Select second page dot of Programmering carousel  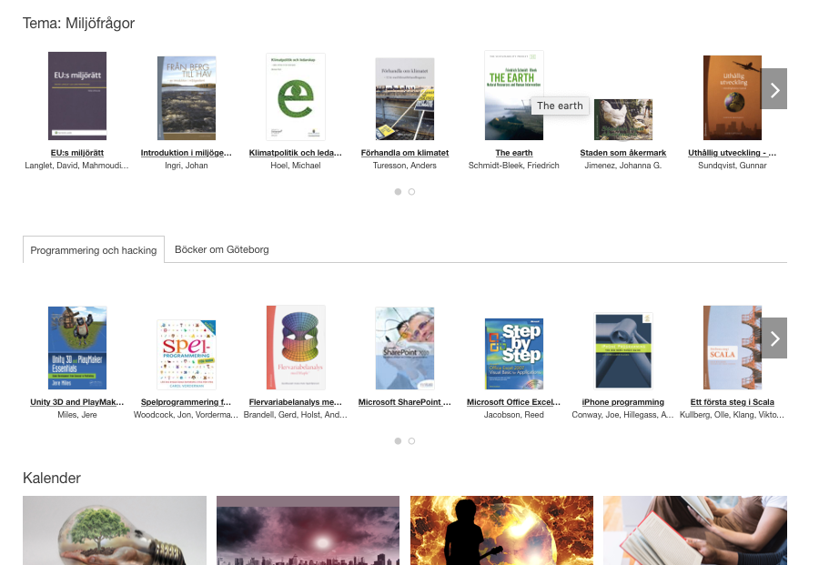(411, 441)
